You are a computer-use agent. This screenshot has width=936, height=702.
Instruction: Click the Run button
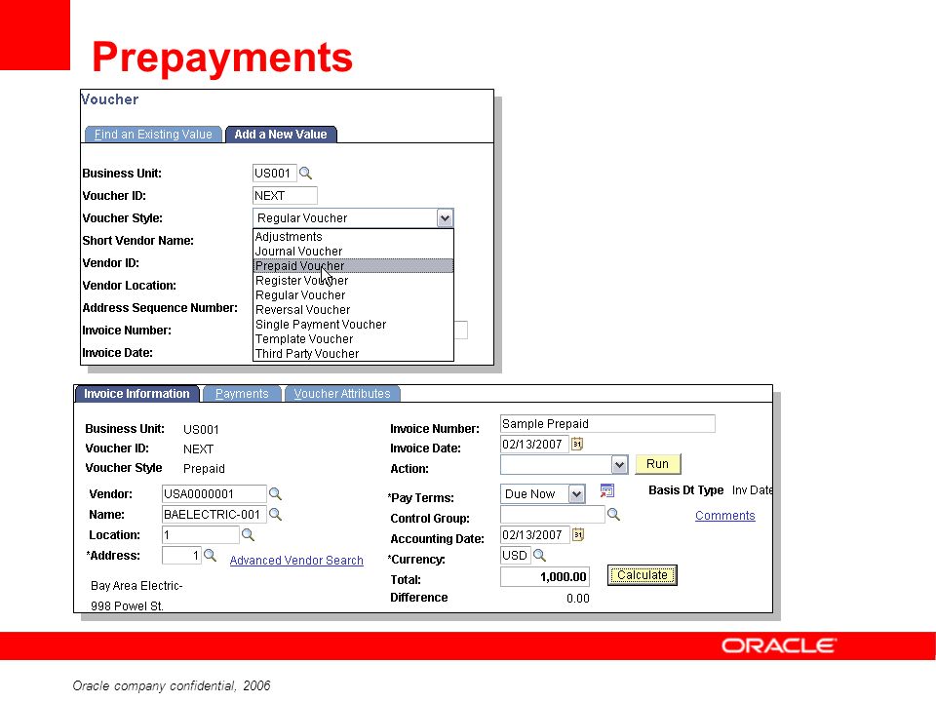pyautogui.click(x=658, y=464)
